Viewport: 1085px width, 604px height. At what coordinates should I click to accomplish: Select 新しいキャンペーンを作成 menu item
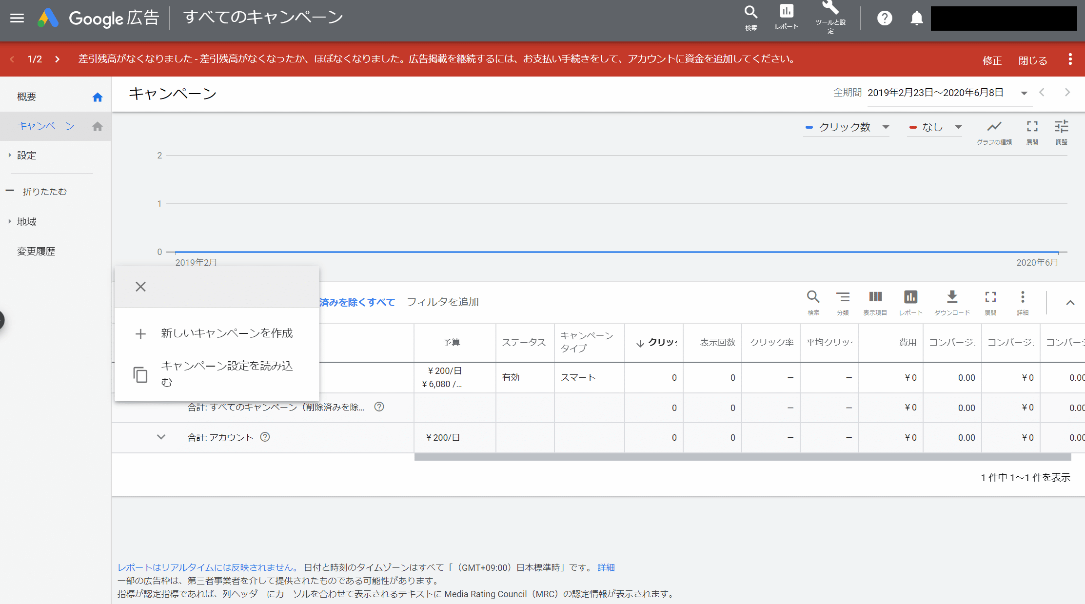[x=226, y=333]
